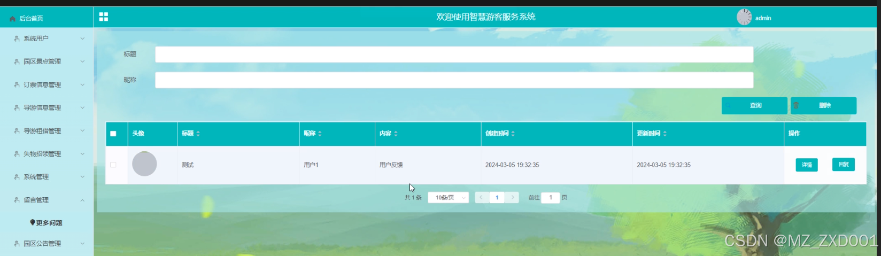The width and height of the screenshot is (881, 256).
Task: Sort by 标题 column arrows
Action: tap(198, 134)
